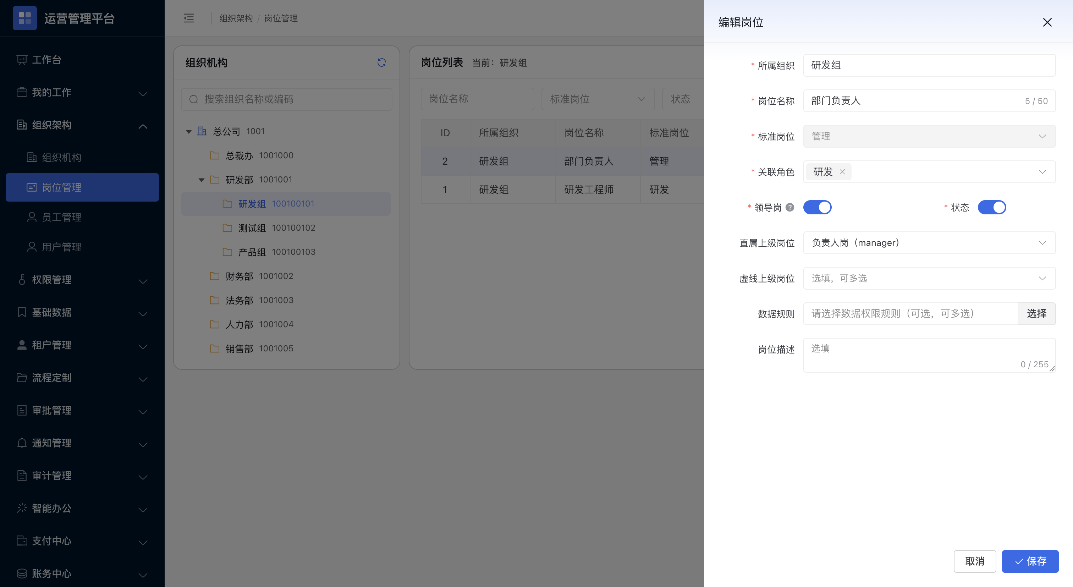Click the 租户管理 user icon
The image size is (1073, 587).
tap(22, 345)
